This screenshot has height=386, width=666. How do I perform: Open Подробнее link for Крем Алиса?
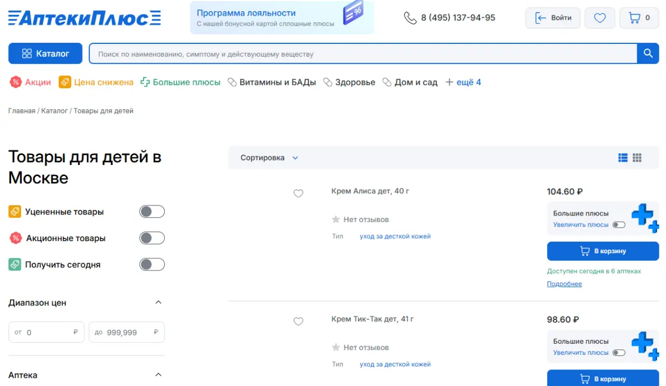pyautogui.click(x=564, y=284)
